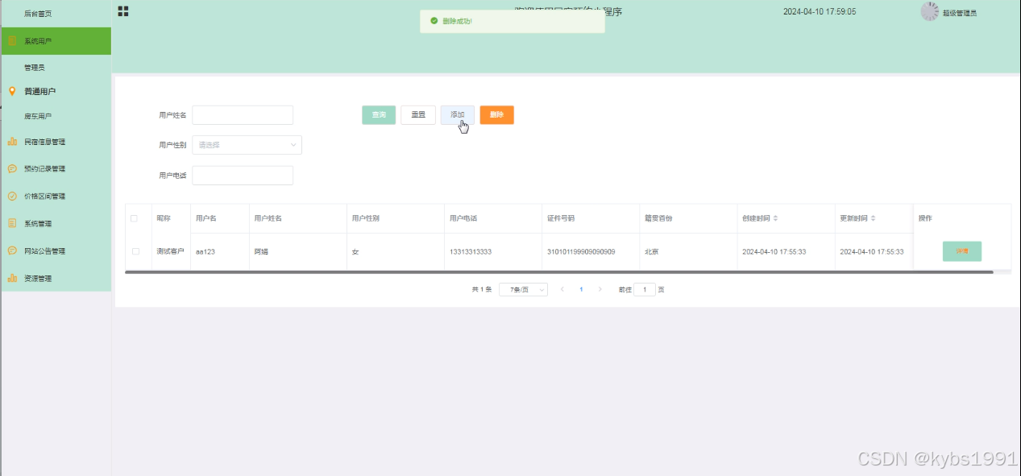Expand 预约记录管理 menu

pyautogui.click(x=56, y=169)
